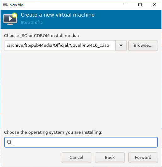Maximize the New VM window
The height and width of the screenshot is (167, 162).
coord(140,5)
